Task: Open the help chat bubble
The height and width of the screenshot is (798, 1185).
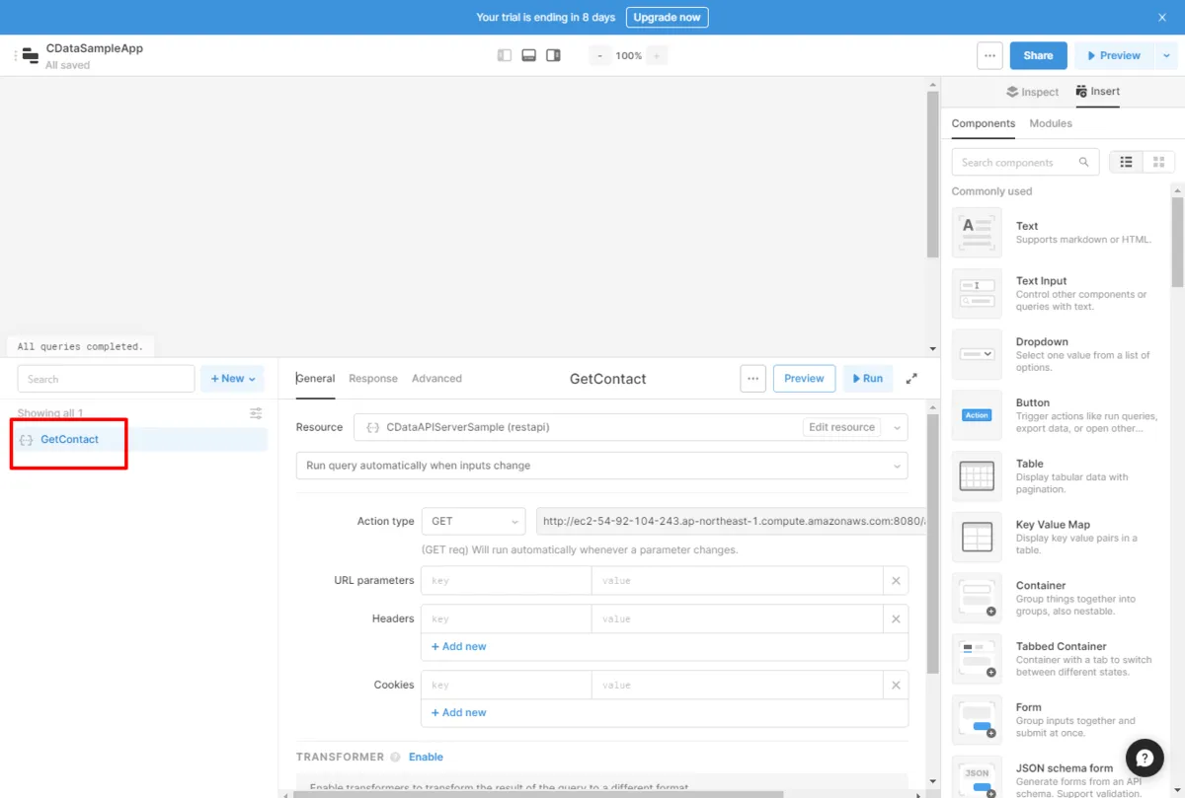Action: [x=1145, y=759]
